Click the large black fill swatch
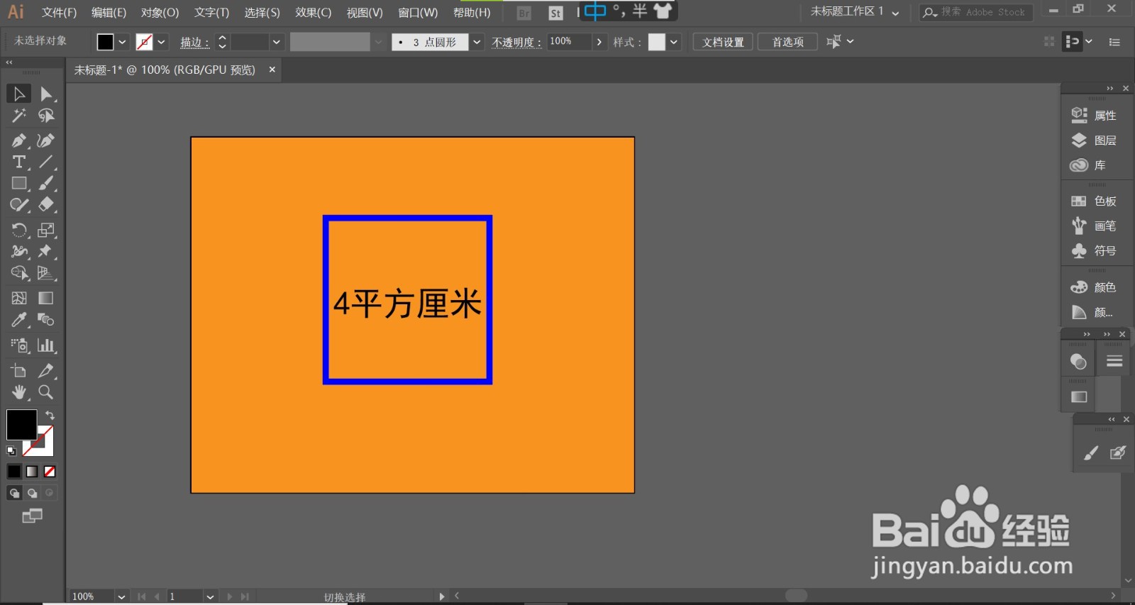Image resolution: width=1135 pixels, height=605 pixels. pos(21,425)
